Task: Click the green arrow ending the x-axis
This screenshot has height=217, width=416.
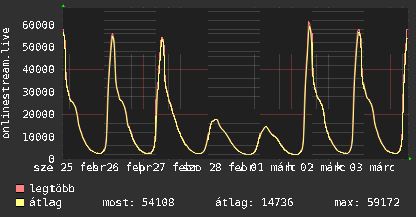Action: click(410, 159)
